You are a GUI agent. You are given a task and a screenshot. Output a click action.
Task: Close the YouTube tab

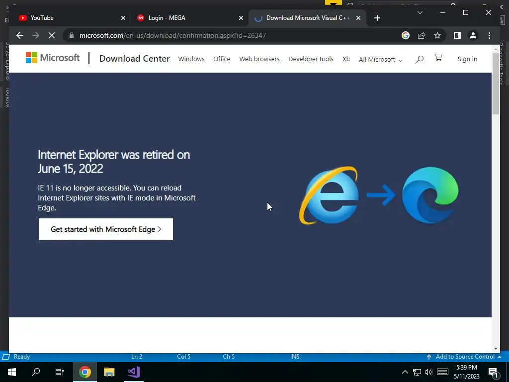point(123,18)
